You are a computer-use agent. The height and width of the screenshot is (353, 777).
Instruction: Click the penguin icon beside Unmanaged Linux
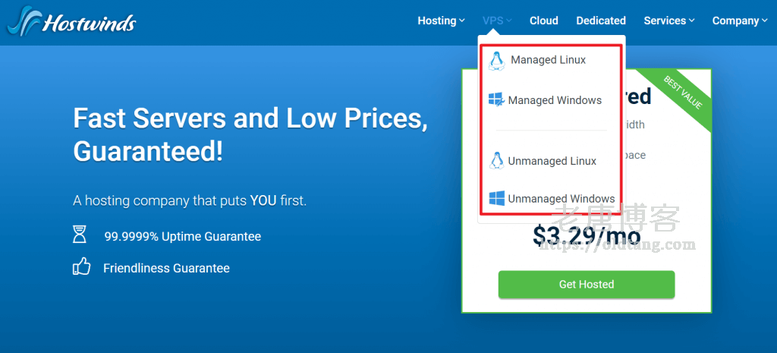click(x=497, y=161)
